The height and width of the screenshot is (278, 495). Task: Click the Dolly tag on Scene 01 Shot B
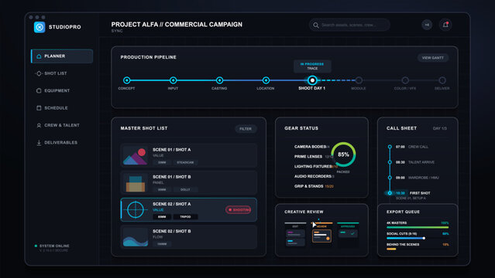pos(185,189)
